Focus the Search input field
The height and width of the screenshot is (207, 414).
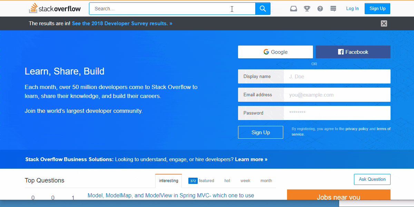click(x=172, y=9)
